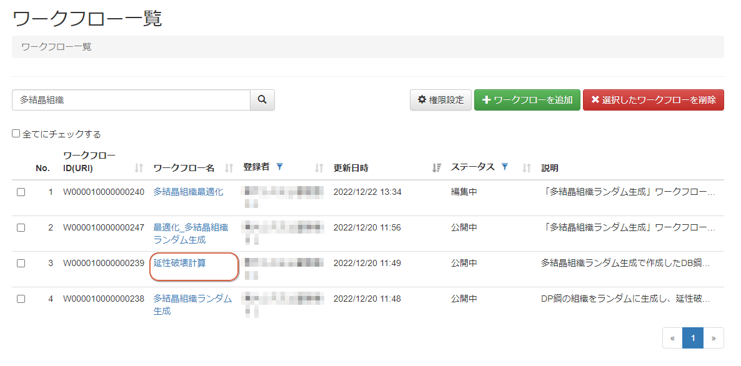Click ID cell W000010000000239
Viewport: 741px width, 366px height.
coord(104,263)
